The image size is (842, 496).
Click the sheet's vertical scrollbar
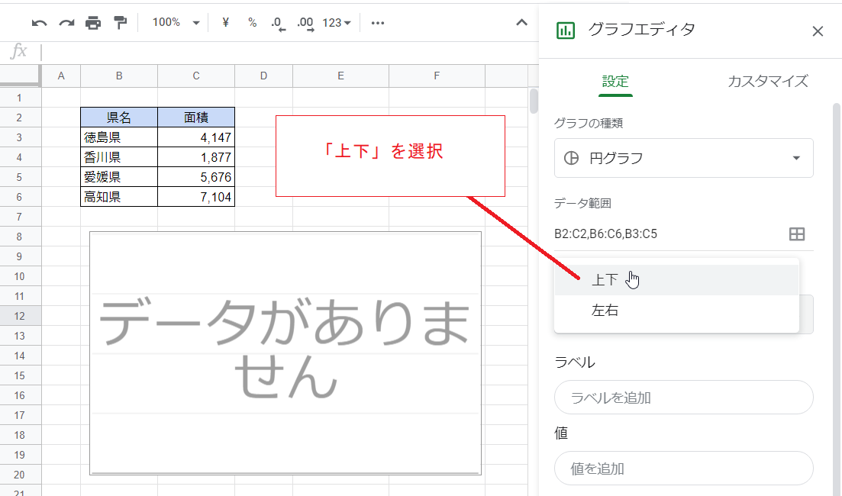coord(534,101)
